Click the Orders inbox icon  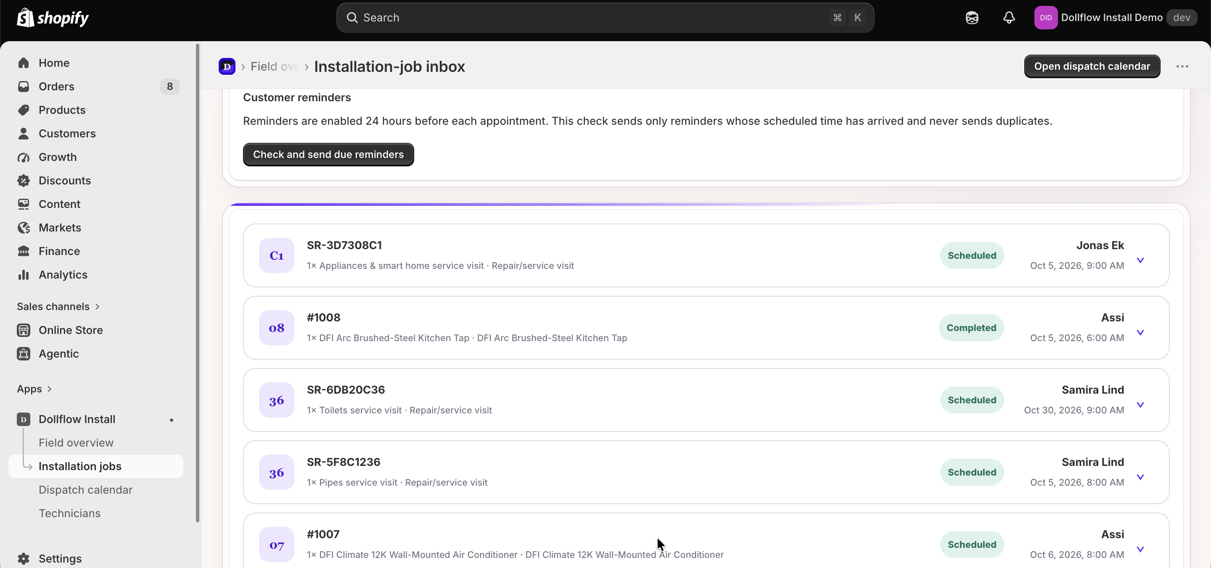[24, 87]
